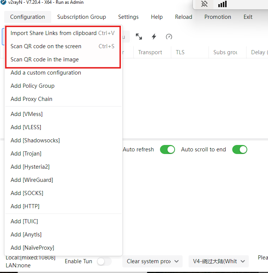The width and height of the screenshot is (268, 273).
Task: Open the Subscription Group menu
Action: click(81, 17)
